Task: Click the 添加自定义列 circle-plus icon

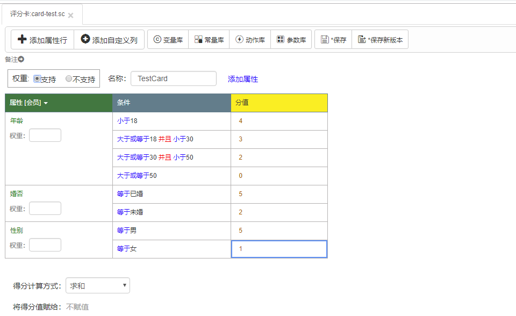Action: pos(85,39)
